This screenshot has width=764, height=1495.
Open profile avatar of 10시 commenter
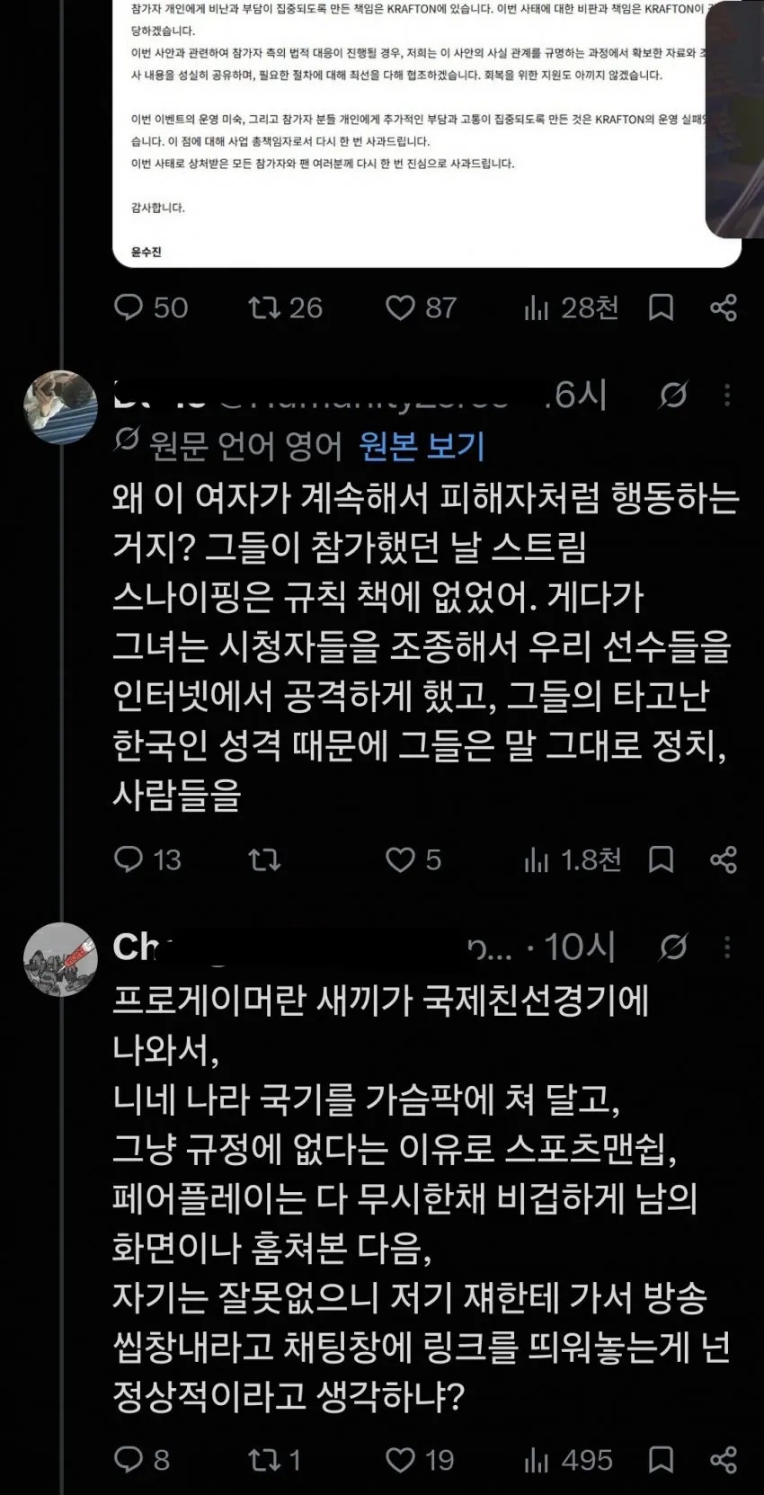point(60,958)
